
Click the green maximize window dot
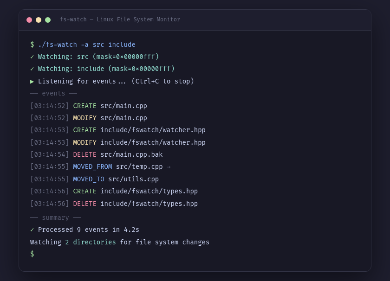click(x=48, y=20)
